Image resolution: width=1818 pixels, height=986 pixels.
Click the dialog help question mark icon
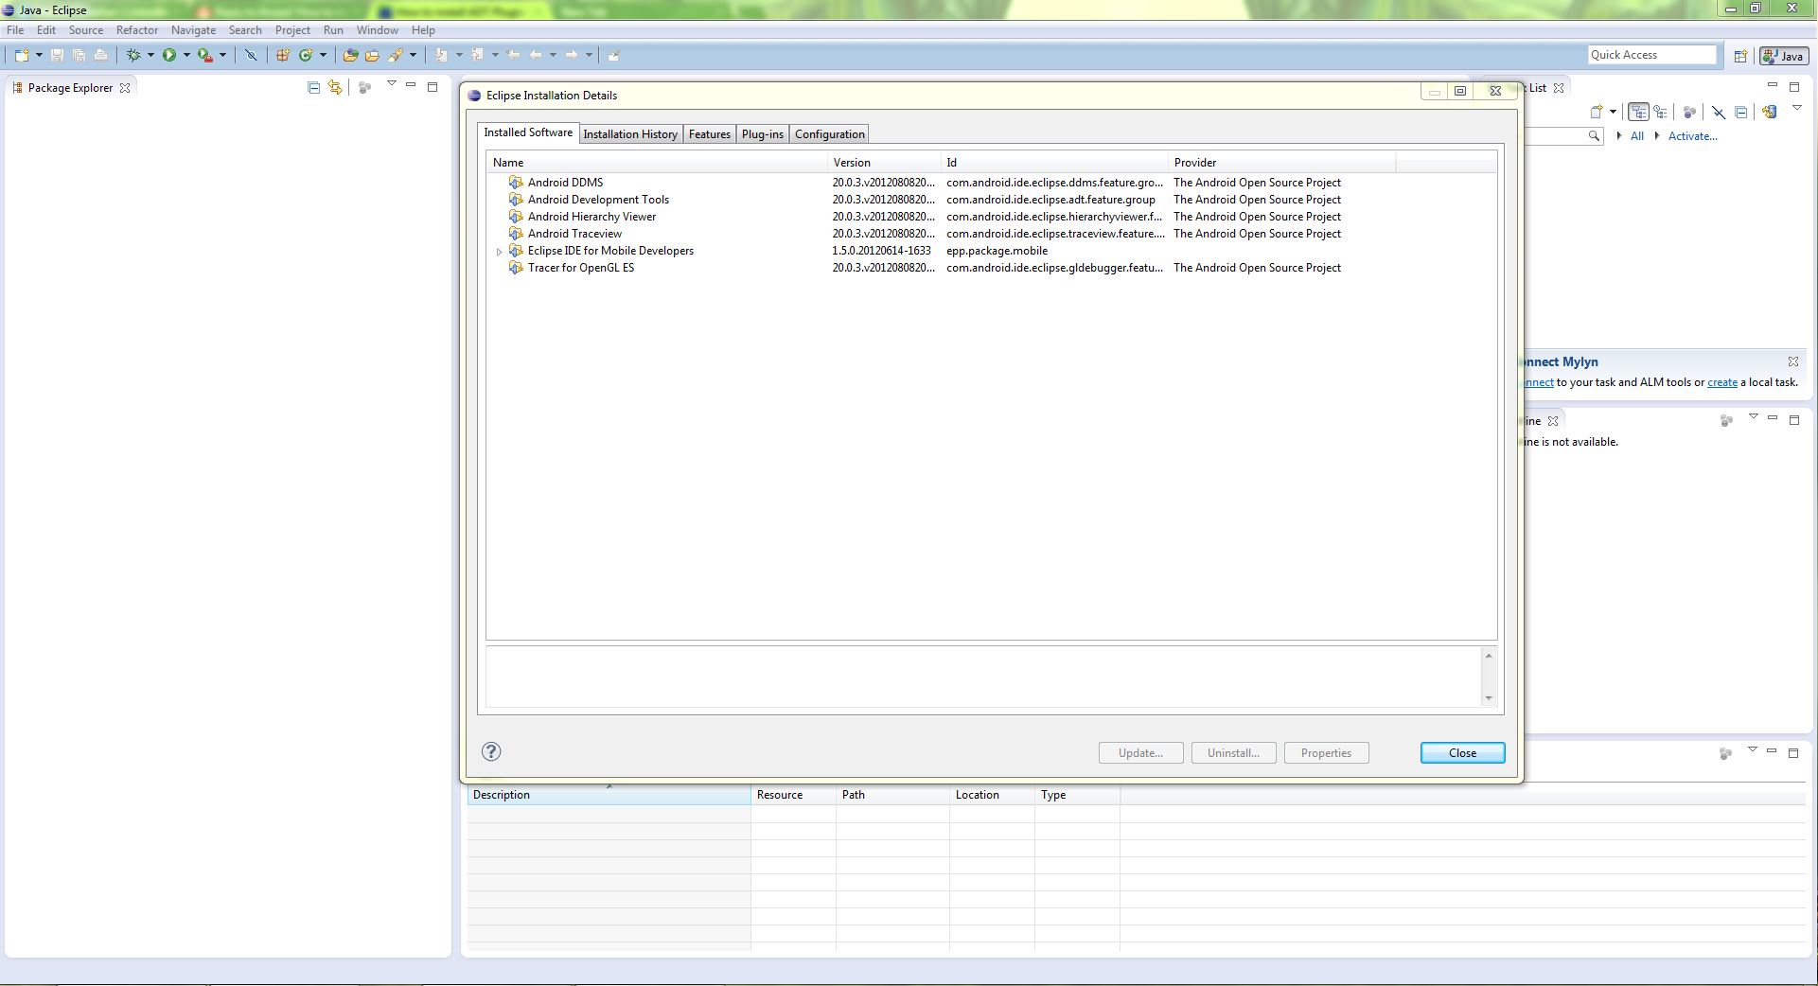tap(491, 752)
